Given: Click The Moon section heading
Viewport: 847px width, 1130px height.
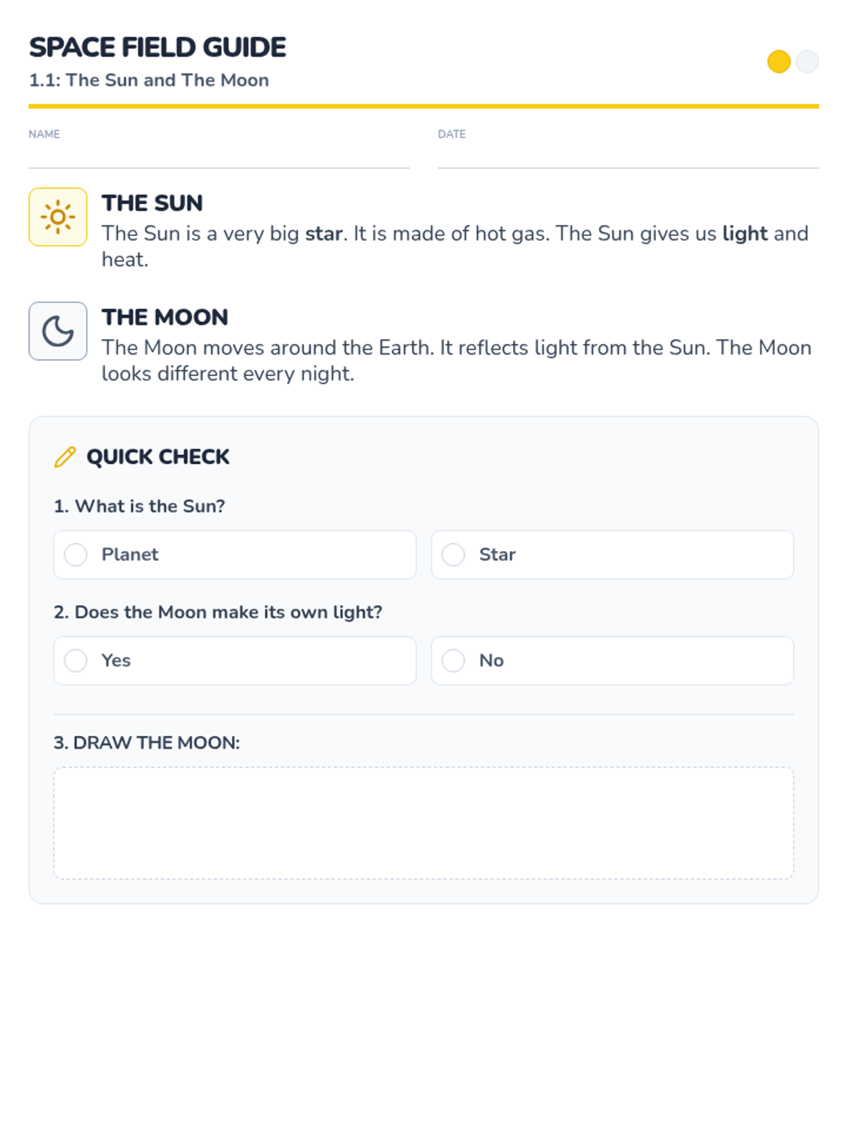Looking at the screenshot, I should click(164, 318).
